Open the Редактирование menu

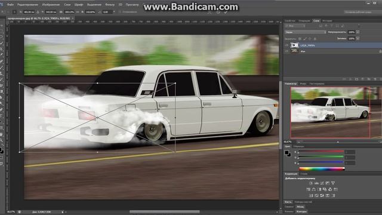click(28, 5)
